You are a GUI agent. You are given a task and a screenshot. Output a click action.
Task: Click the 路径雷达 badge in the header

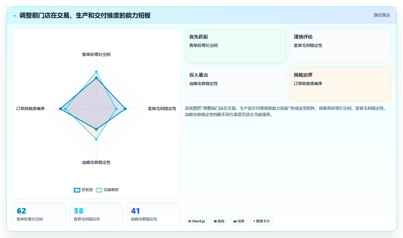(382, 15)
